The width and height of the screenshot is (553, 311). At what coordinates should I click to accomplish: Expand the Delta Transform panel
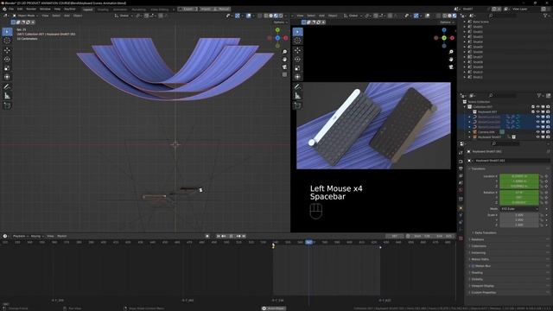486,232
